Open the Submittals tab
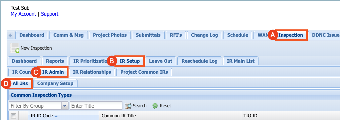The height and width of the screenshot is (120, 340). point(148,35)
